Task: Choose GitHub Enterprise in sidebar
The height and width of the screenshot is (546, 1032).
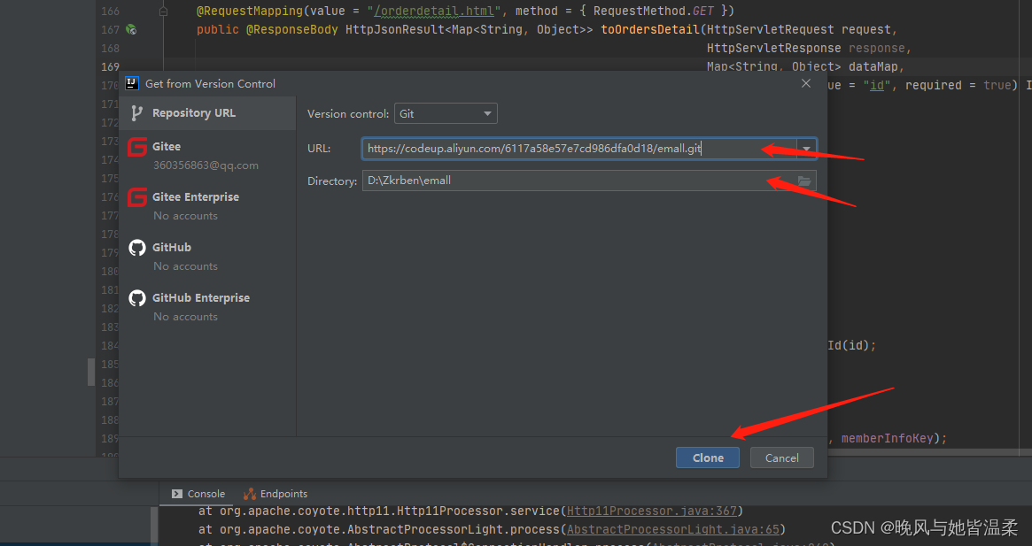Action: pyautogui.click(x=207, y=307)
